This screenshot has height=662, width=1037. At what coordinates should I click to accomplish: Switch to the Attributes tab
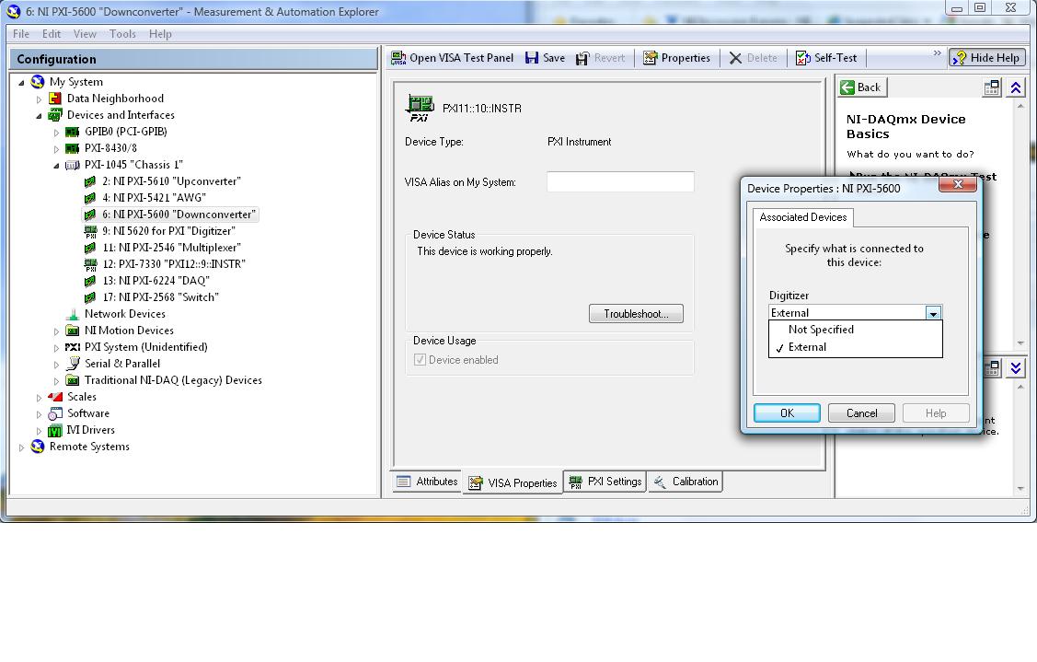point(427,482)
